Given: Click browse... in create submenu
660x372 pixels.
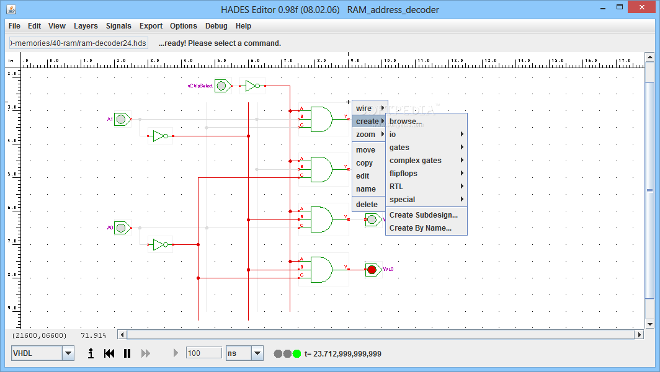Looking at the screenshot, I should coord(426,121).
